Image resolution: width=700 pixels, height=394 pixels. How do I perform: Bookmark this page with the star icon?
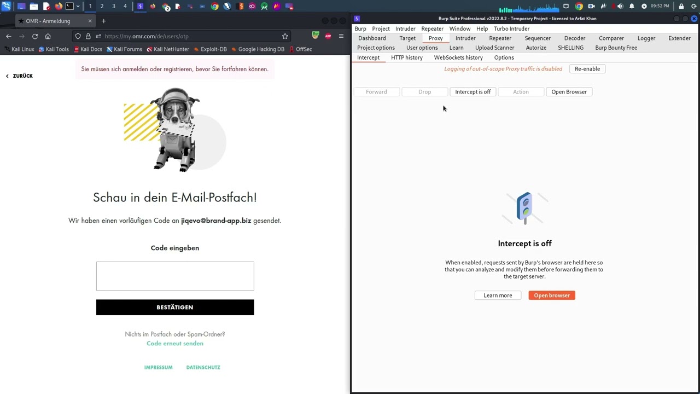tap(285, 36)
